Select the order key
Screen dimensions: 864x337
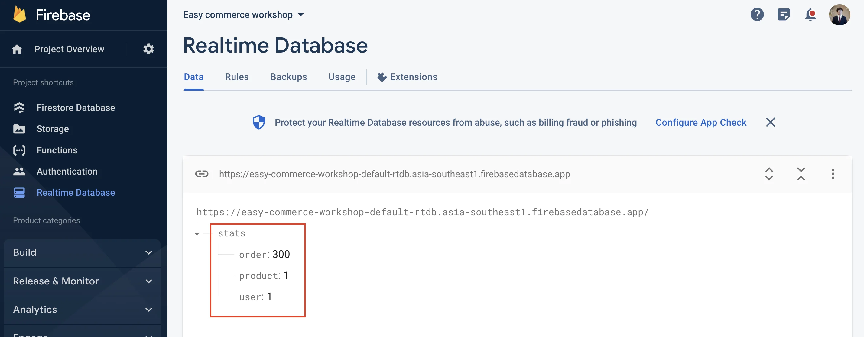click(253, 255)
